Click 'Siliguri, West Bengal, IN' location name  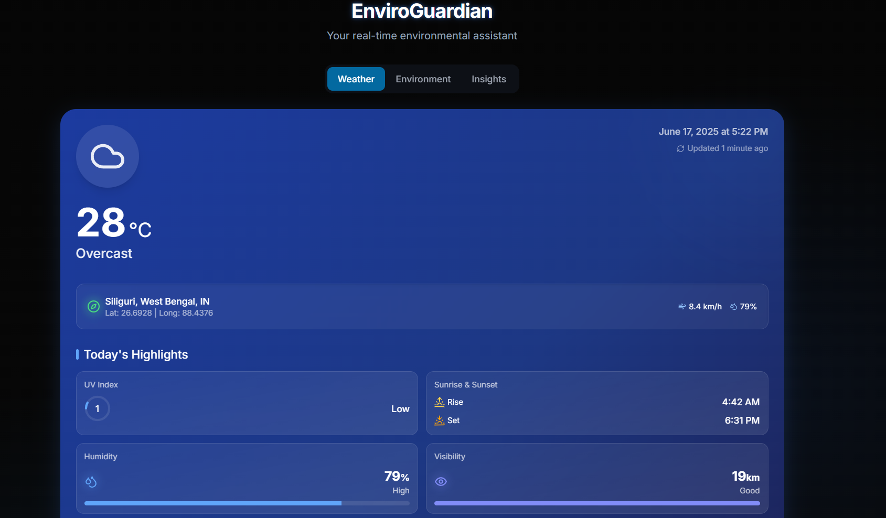pos(157,301)
